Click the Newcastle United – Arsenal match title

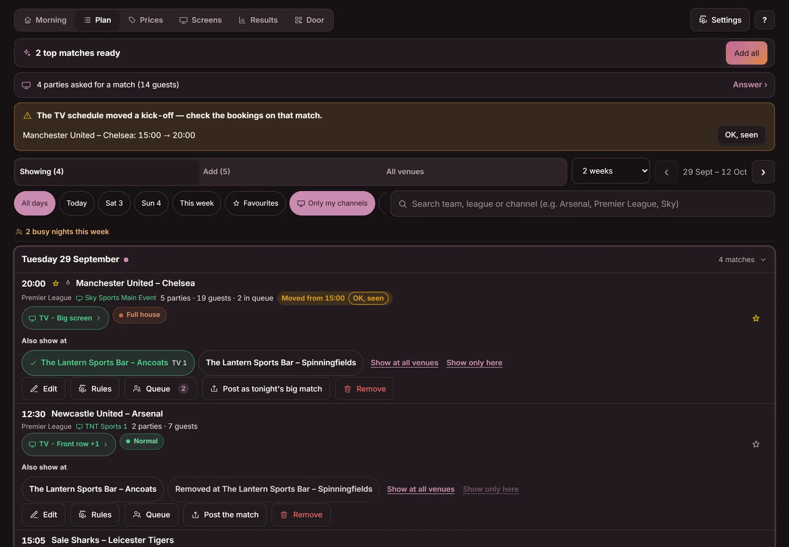click(x=107, y=414)
